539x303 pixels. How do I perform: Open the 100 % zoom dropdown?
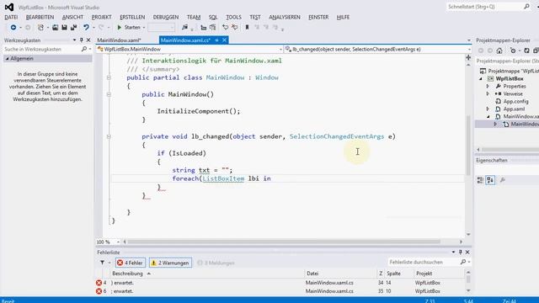(118, 242)
